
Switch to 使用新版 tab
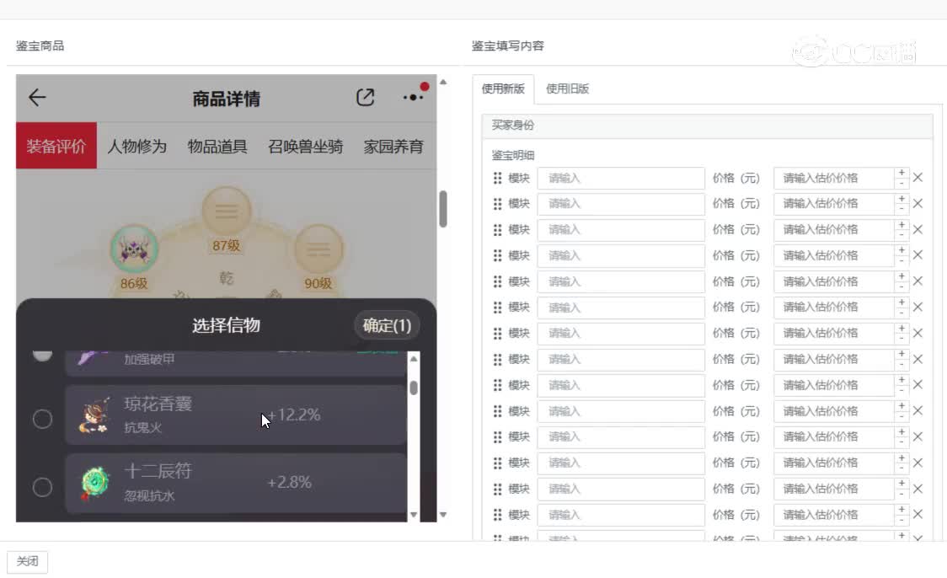[x=503, y=88]
